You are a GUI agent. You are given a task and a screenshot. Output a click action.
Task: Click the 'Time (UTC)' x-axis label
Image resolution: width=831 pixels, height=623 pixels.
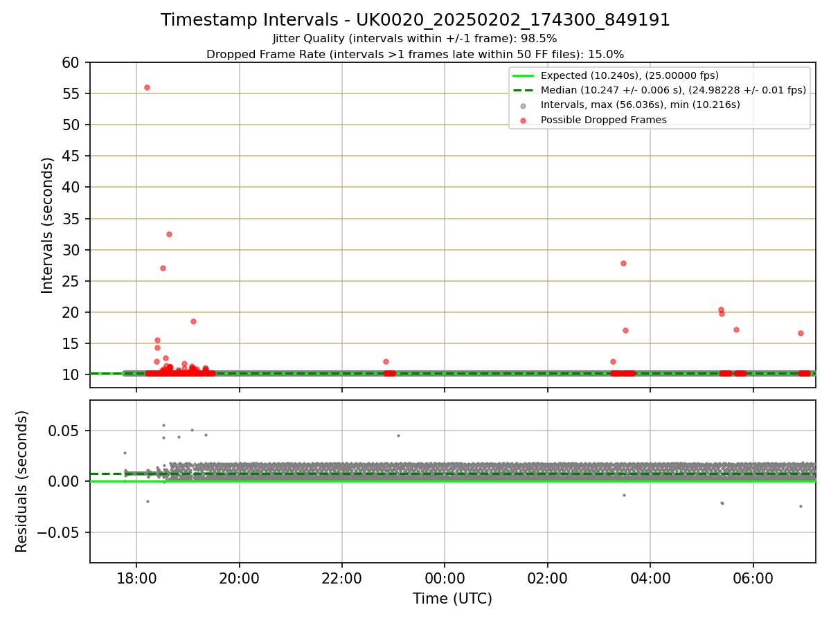452,599
